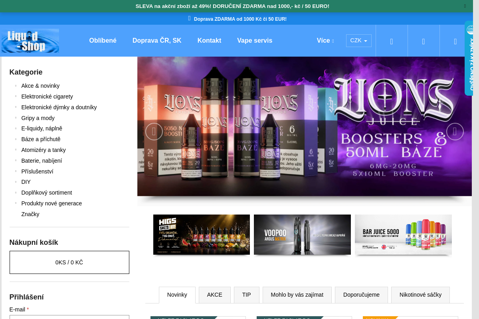Open the shopping cart box 0KS / 0 KČ
The width and height of the screenshot is (479, 319).
pyautogui.click(x=69, y=262)
